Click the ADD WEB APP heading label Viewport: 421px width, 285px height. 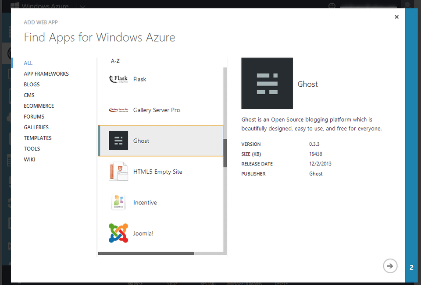[x=41, y=22]
